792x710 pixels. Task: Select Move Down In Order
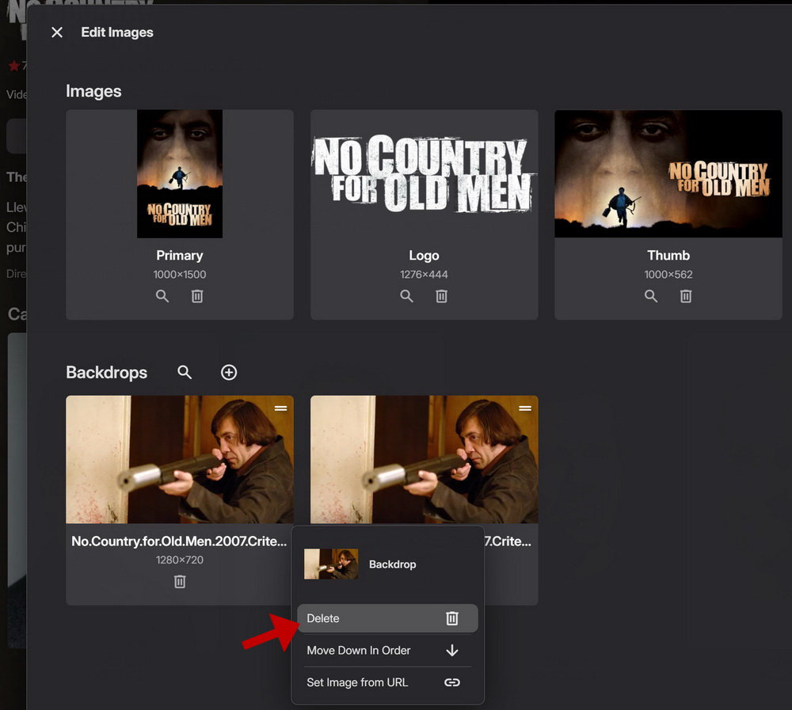pyautogui.click(x=387, y=651)
